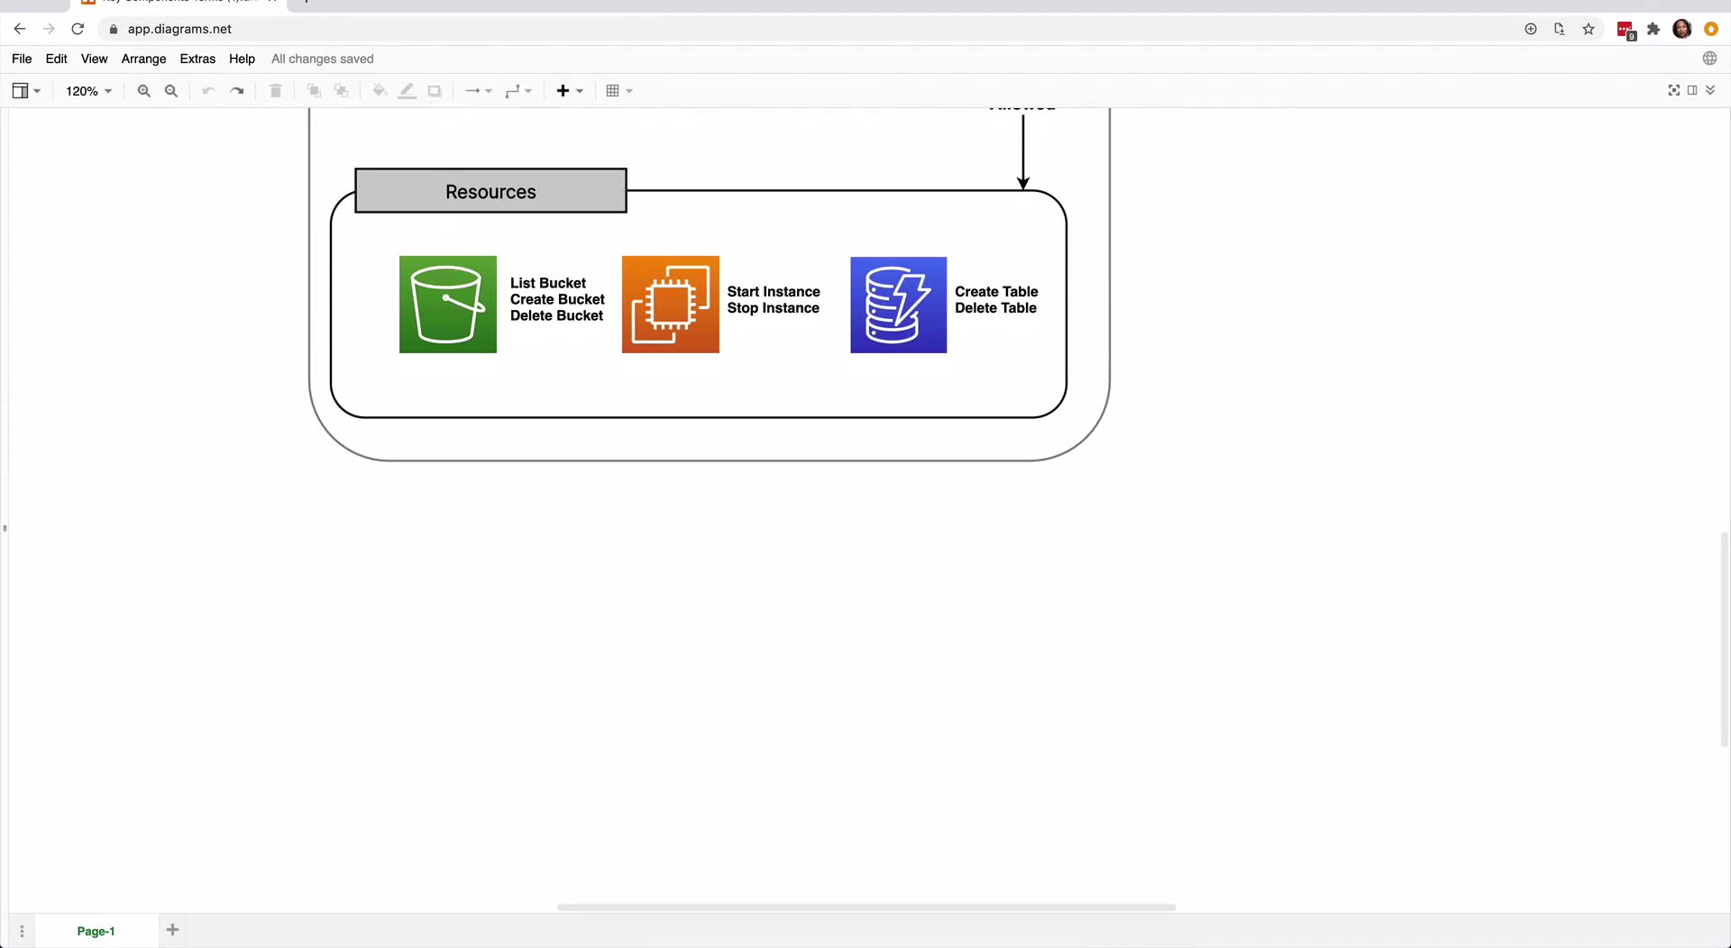Screen dimensions: 1731x948
Task: Zoom out of the diagram
Action: point(171,91)
